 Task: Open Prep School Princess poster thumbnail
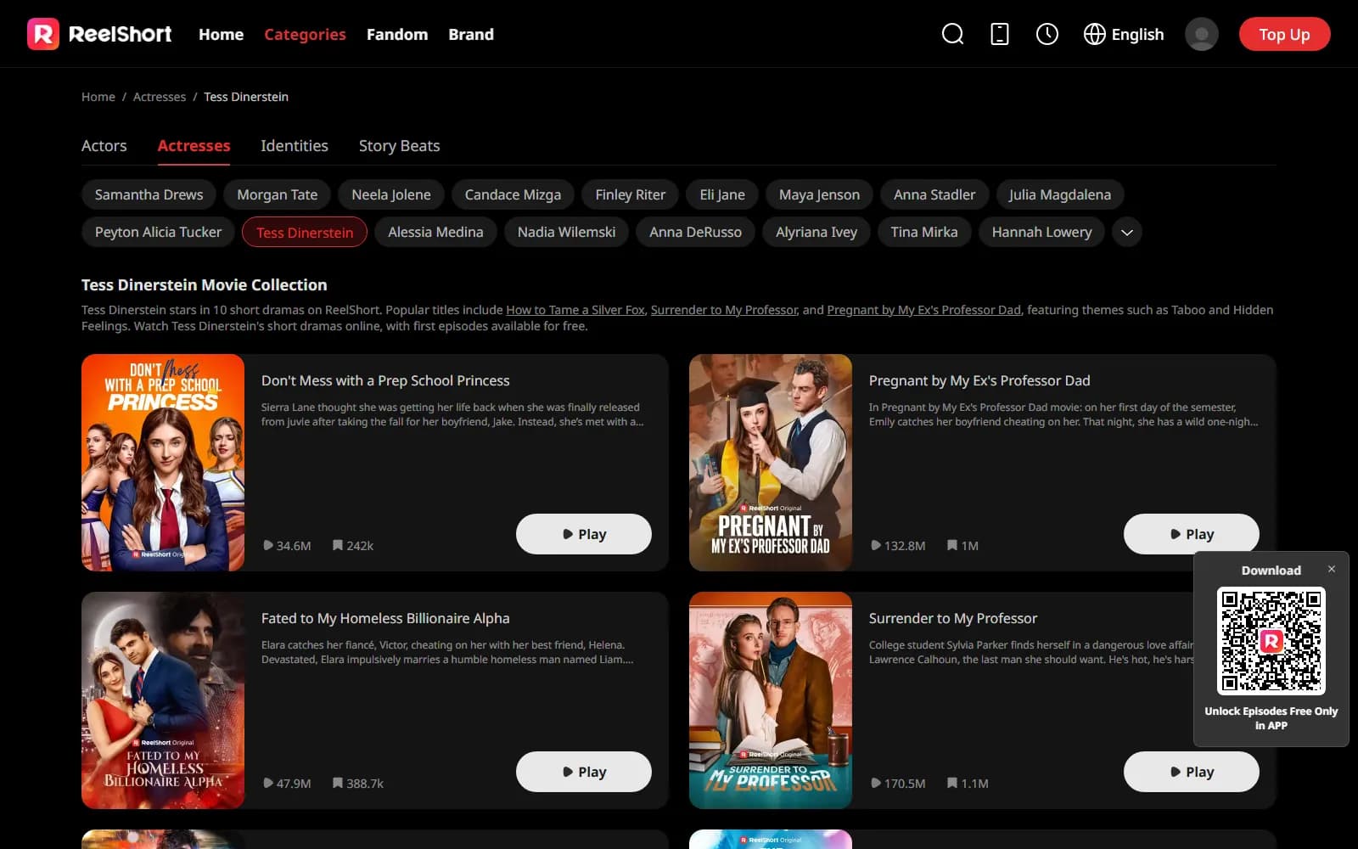coord(163,463)
